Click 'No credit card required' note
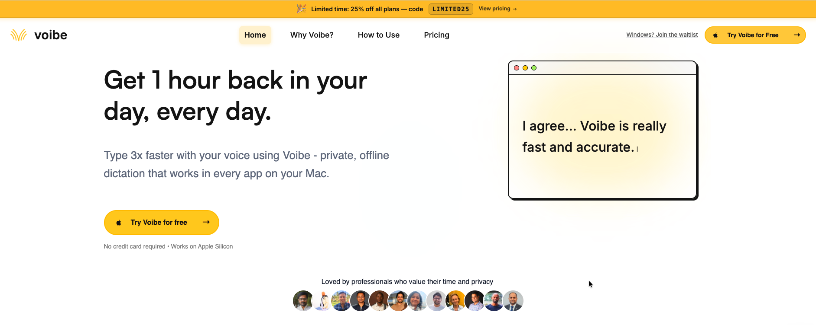 [168, 246]
